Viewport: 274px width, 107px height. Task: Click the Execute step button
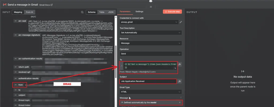[172, 12]
